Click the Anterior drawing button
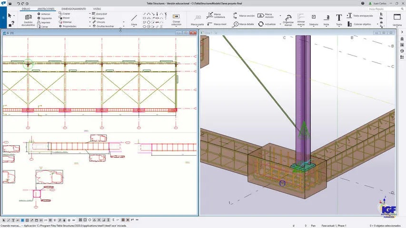 pyautogui.click(x=44, y=14)
